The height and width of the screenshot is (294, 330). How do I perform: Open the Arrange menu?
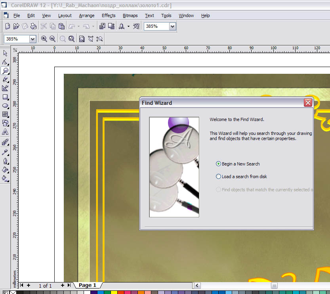coord(86,15)
